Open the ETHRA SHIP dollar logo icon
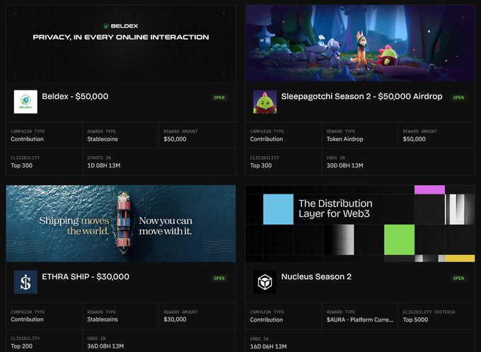Screen dimensions: 481x352 click(x=25, y=282)
